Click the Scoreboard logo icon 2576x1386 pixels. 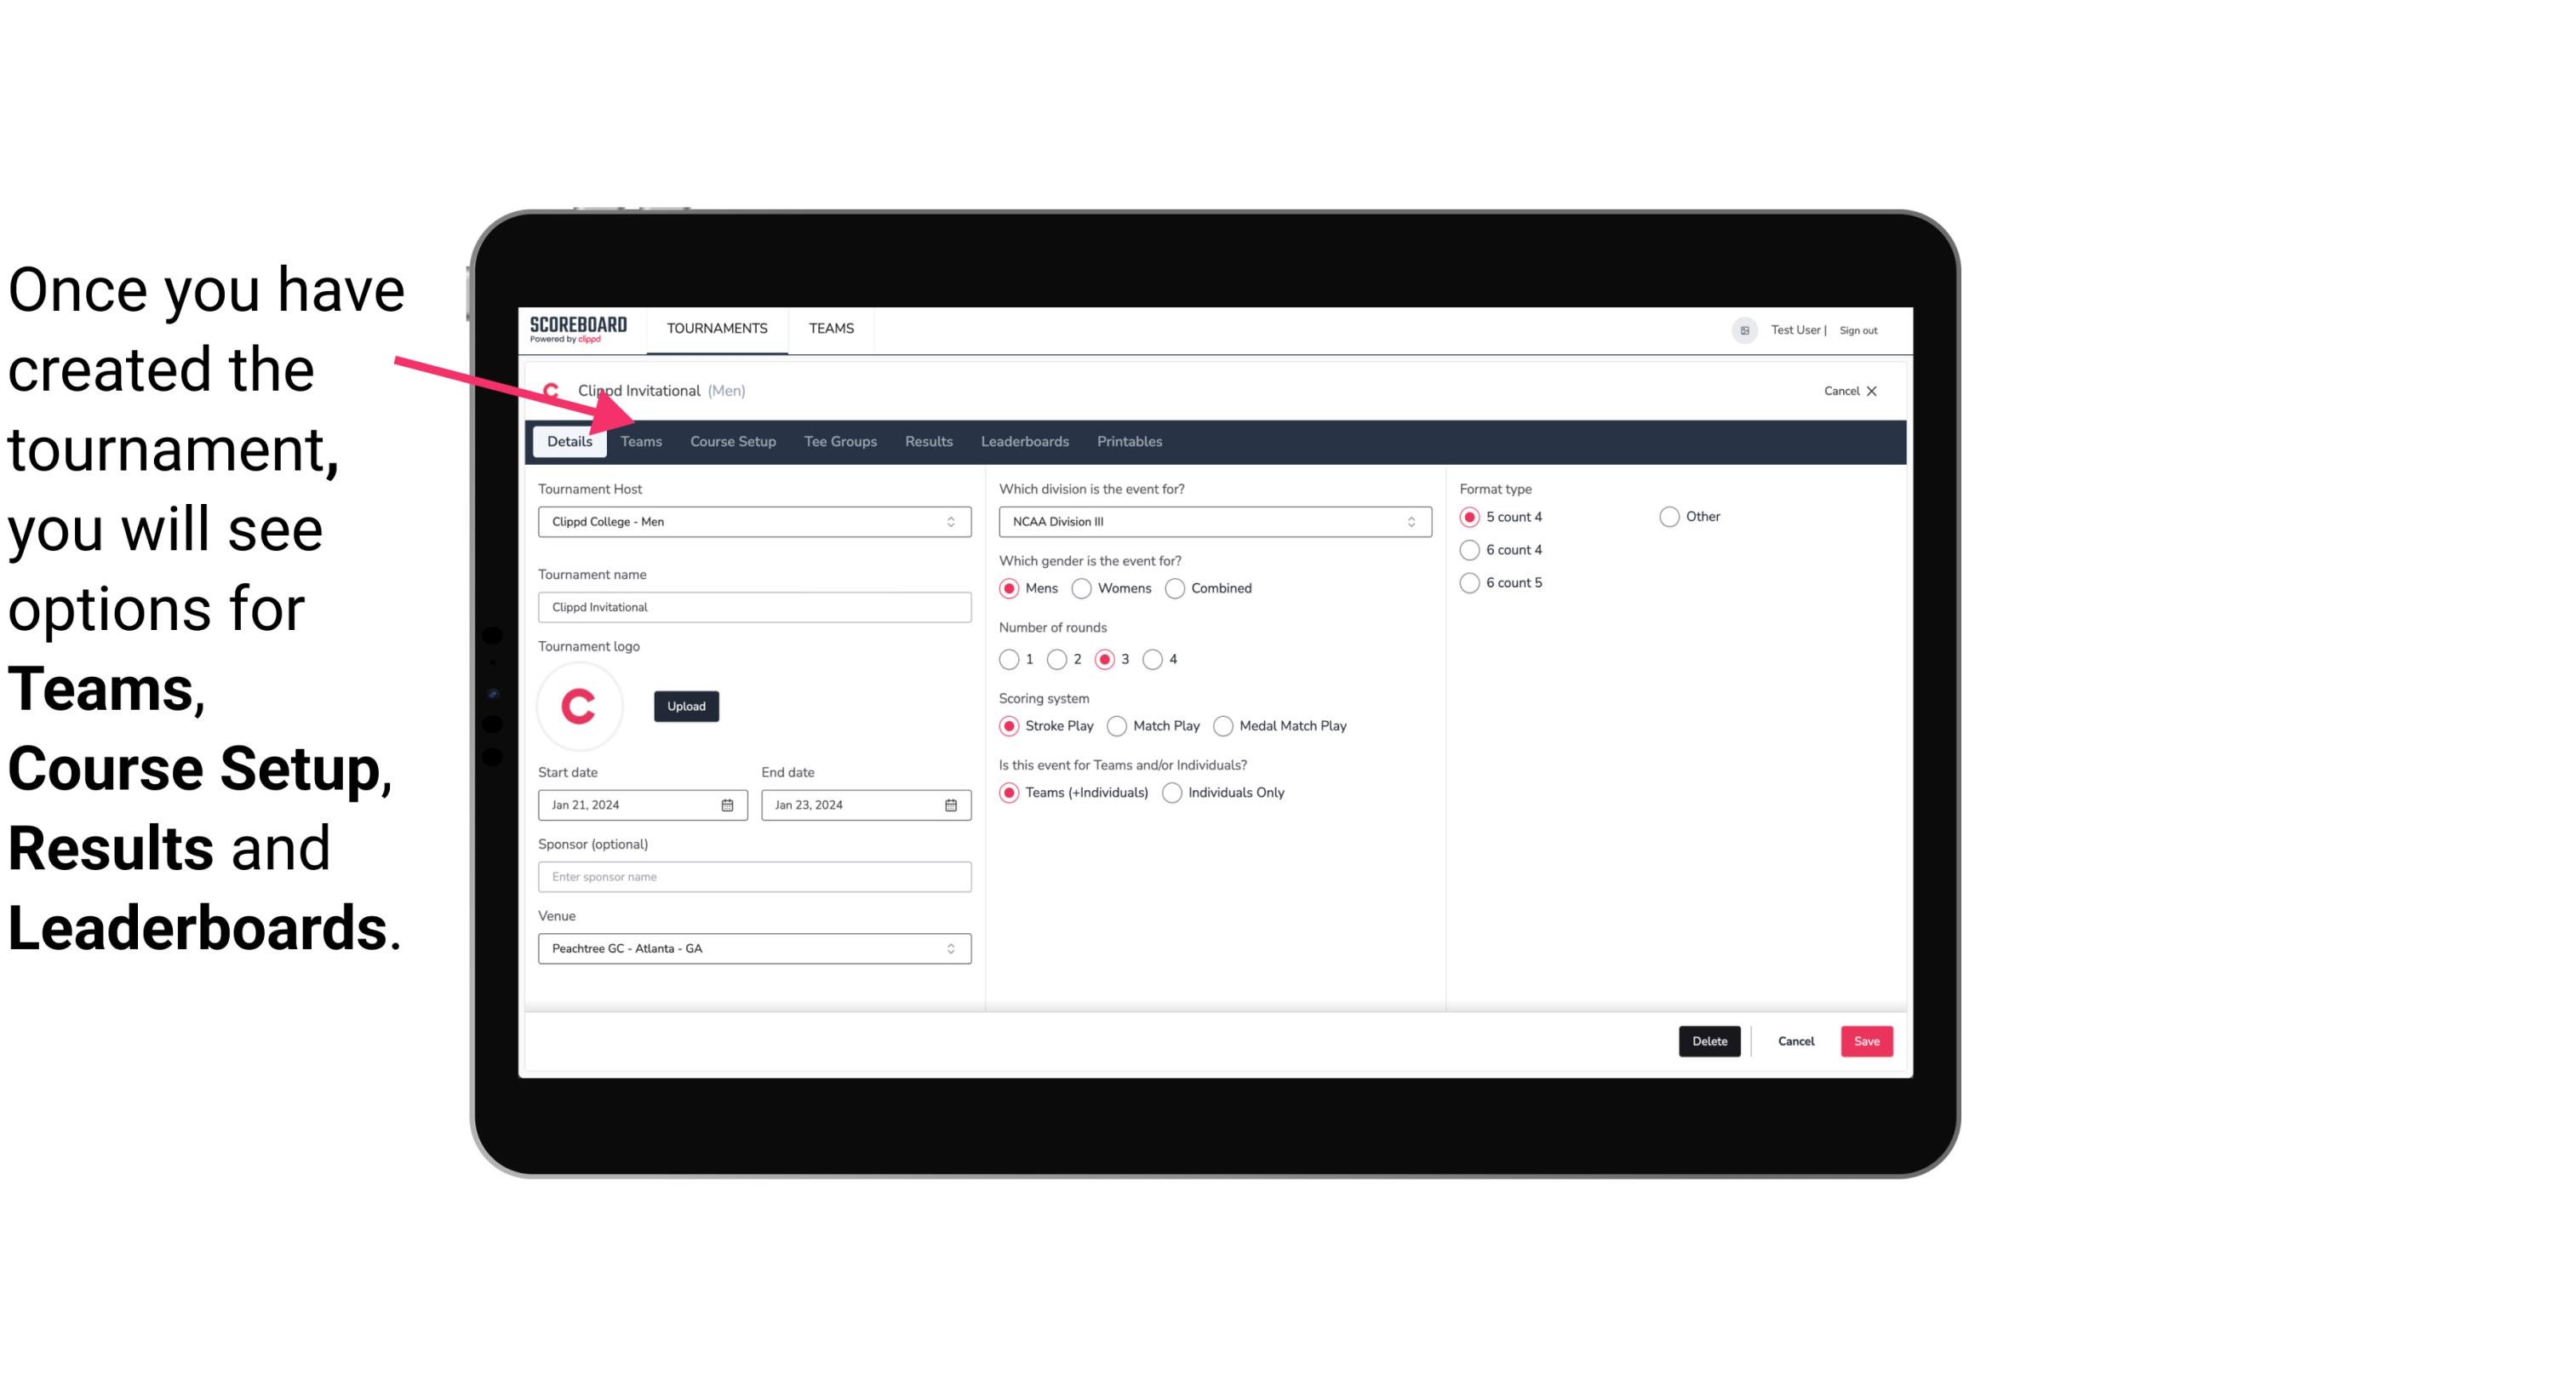(576, 329)
